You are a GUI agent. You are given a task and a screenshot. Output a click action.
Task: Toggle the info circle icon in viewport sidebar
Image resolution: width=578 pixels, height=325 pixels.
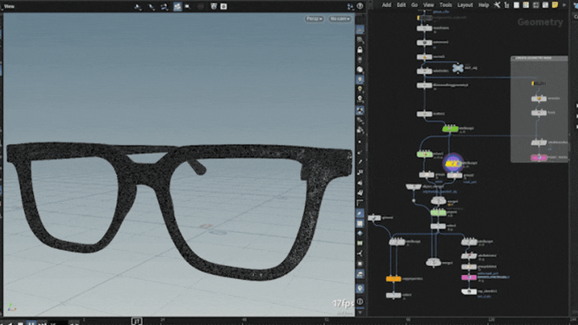(360, 301)
